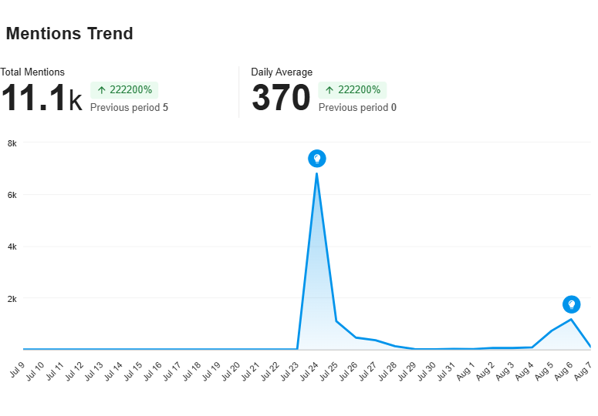Click the insight lightbulb icon above Aug 6 peak
598x416 pixels.
(x=571, y=304)
